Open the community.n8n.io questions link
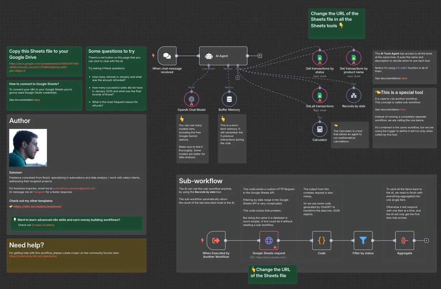Screen dimensions: 441x289 33,256
